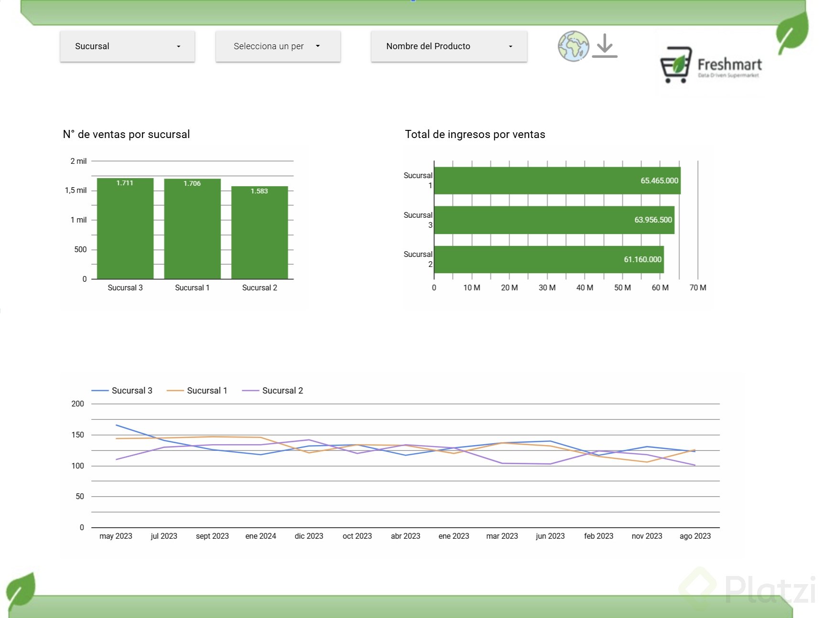The width and height of the screenshot is (824, 618).
Task: Click the 'nov 2023' axis label
Action: coord(647,536)
